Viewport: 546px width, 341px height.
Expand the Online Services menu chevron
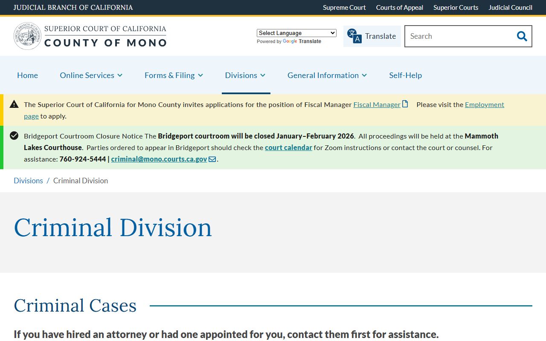120,75
